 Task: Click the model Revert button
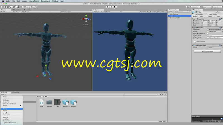(x=210, y=17)
